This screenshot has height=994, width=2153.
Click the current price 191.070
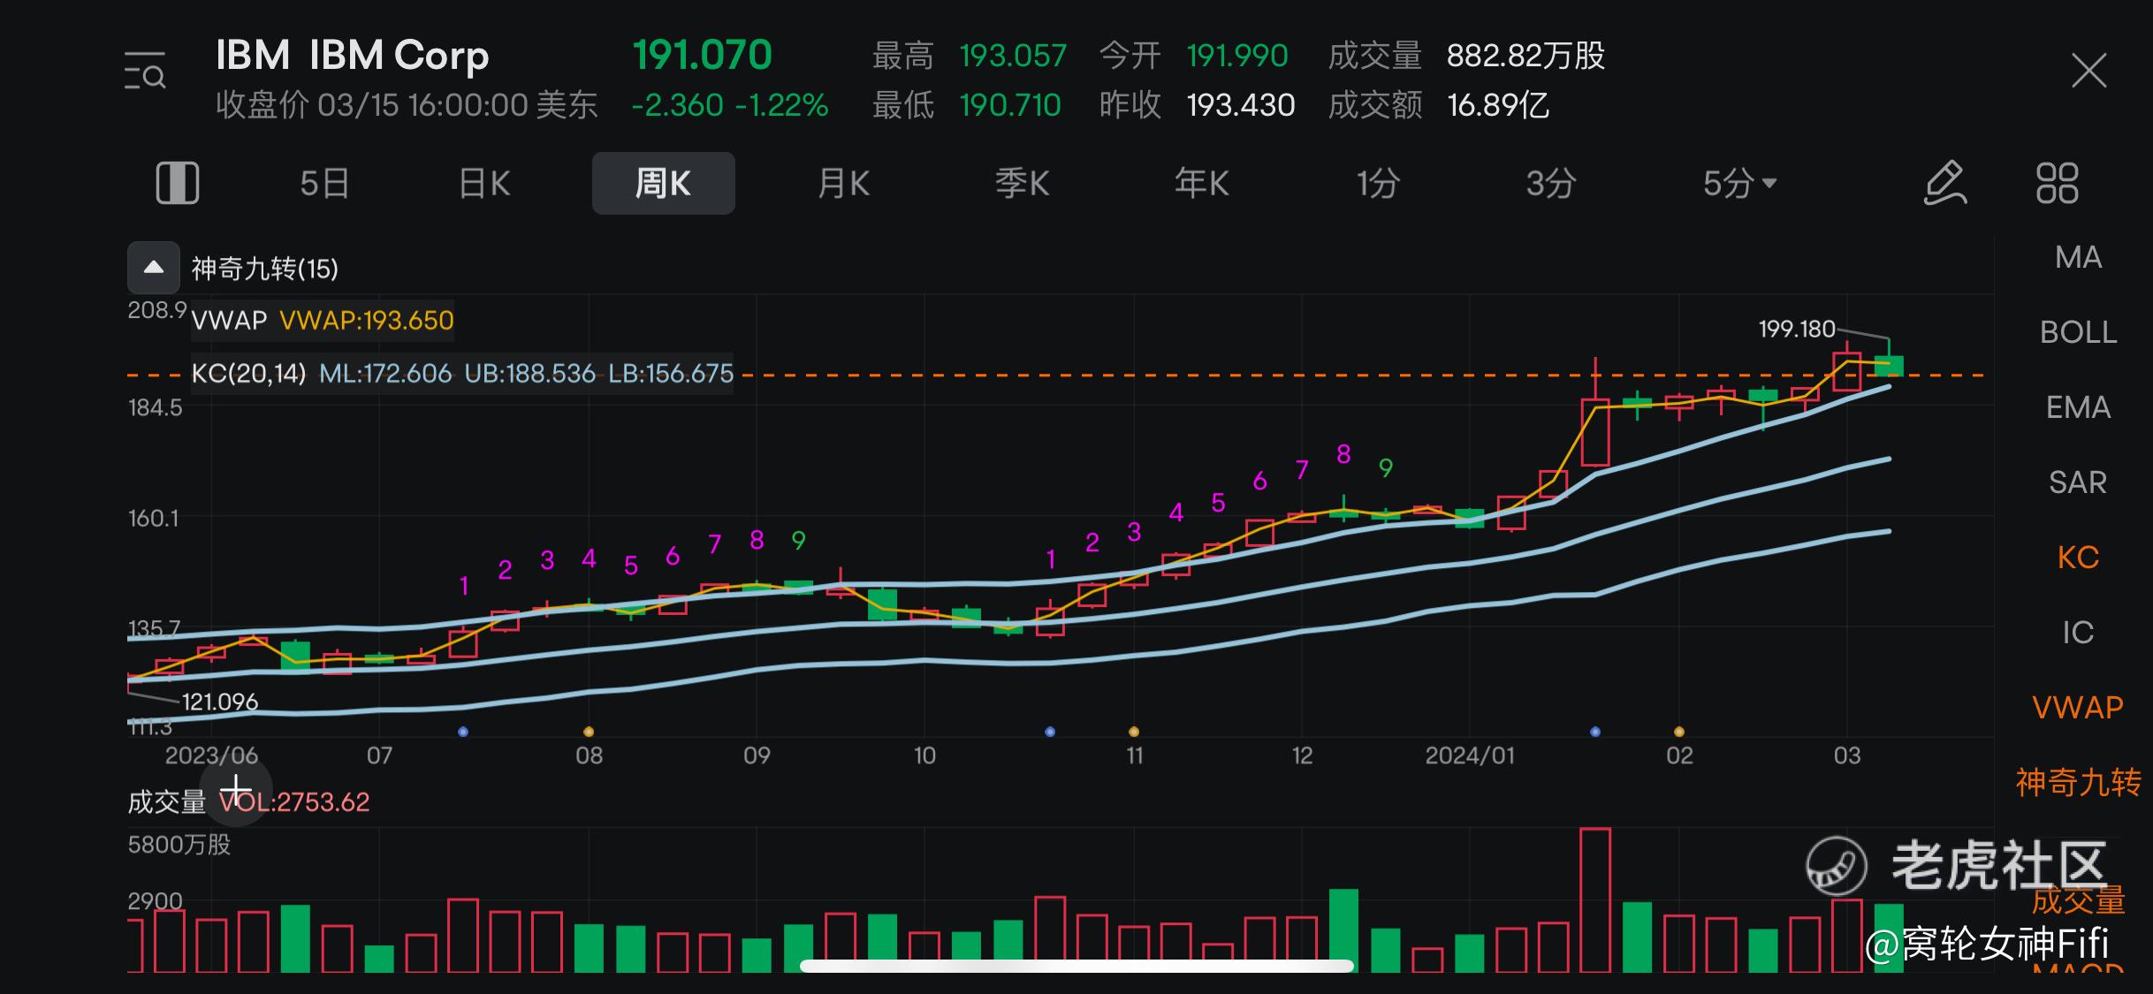pyautogui.click(x=702, y=55)
